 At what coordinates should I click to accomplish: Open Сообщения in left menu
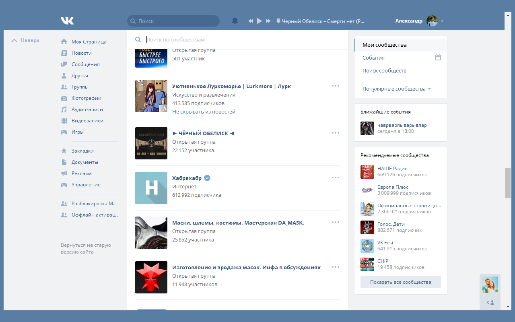click(x=86, y=64)
